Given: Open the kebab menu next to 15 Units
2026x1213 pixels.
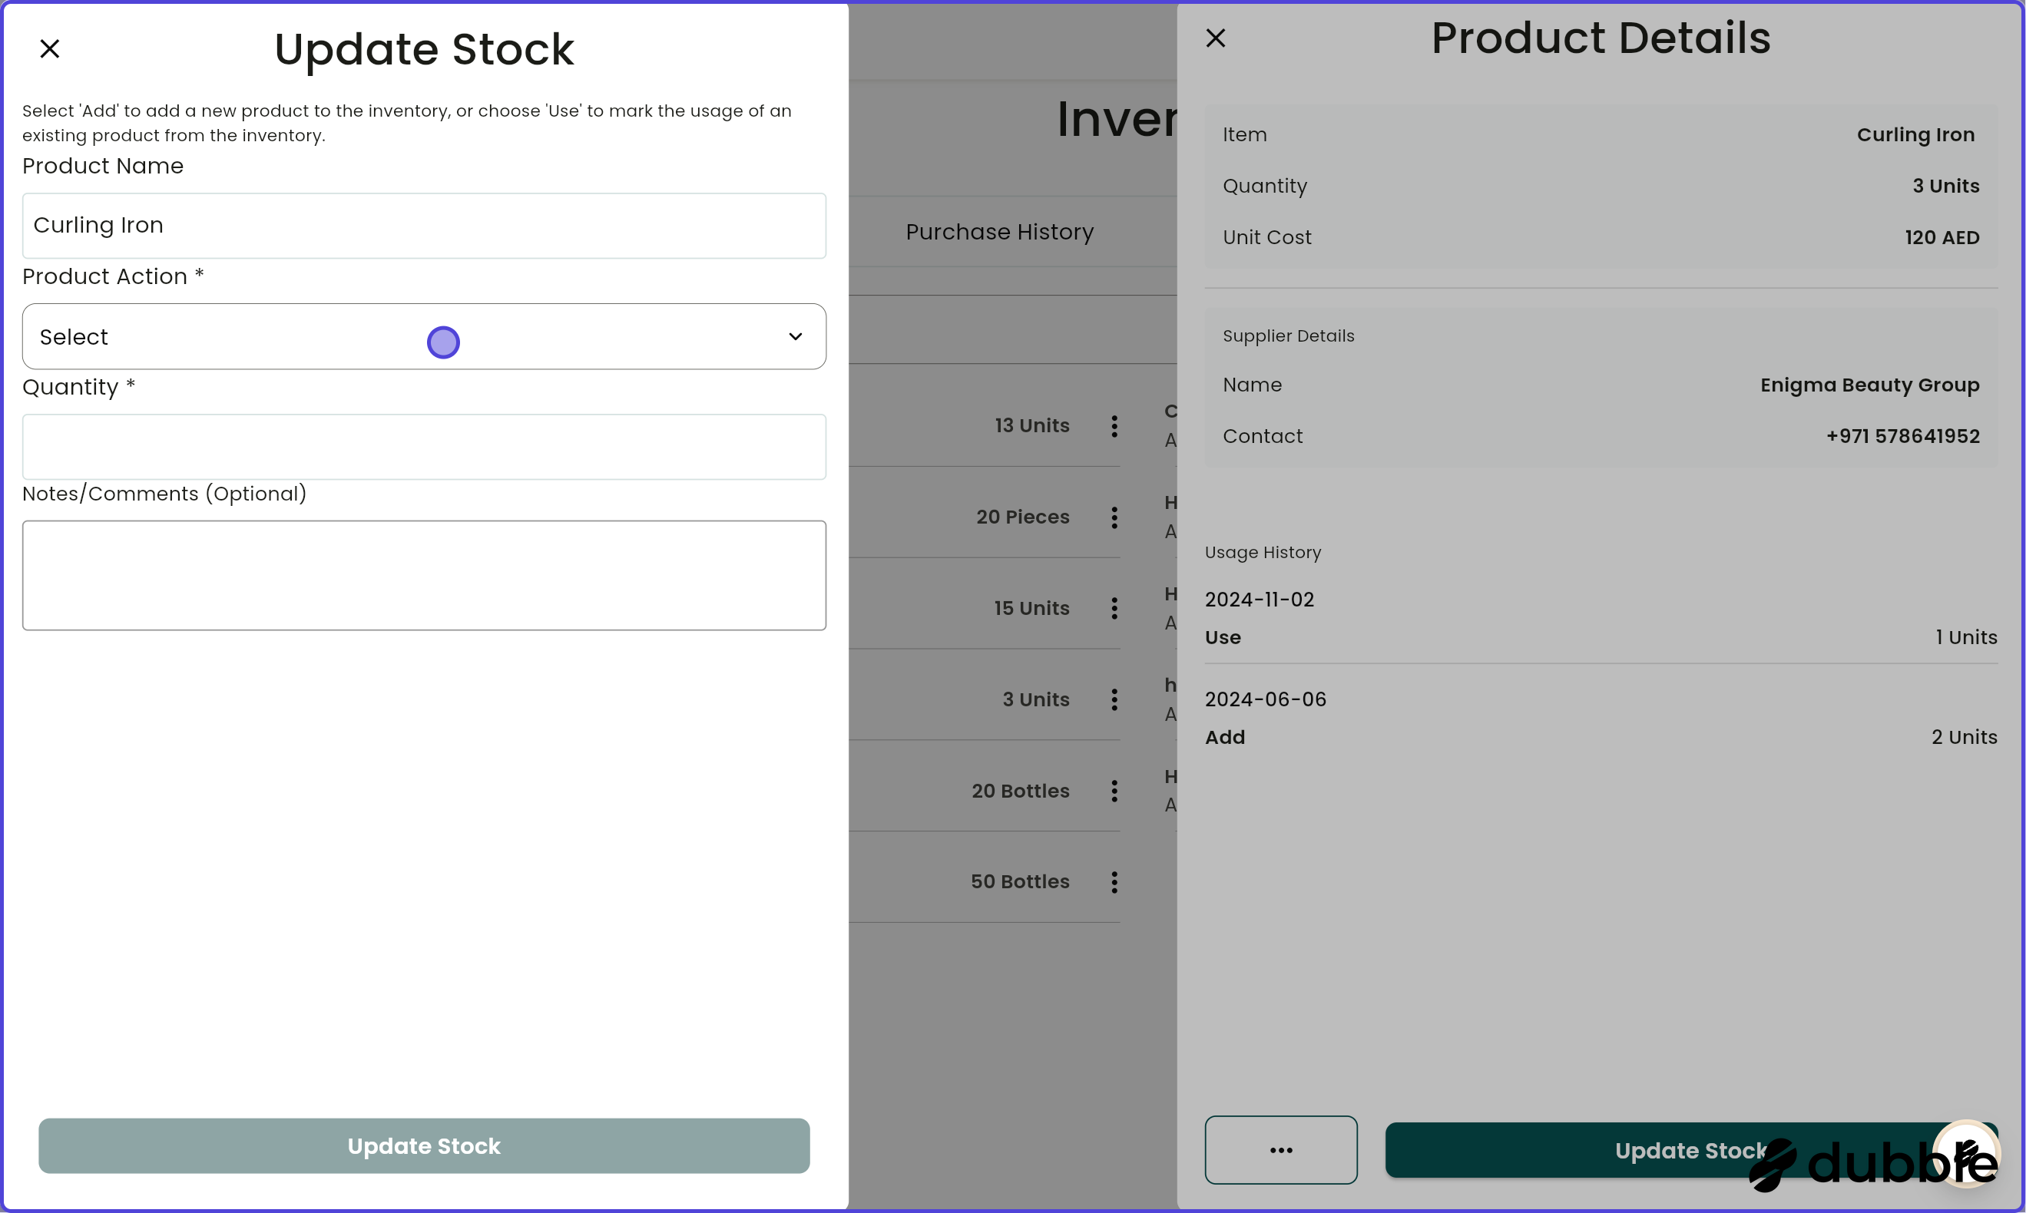Looking at the screenshot, I should [x=1114, y=608].
